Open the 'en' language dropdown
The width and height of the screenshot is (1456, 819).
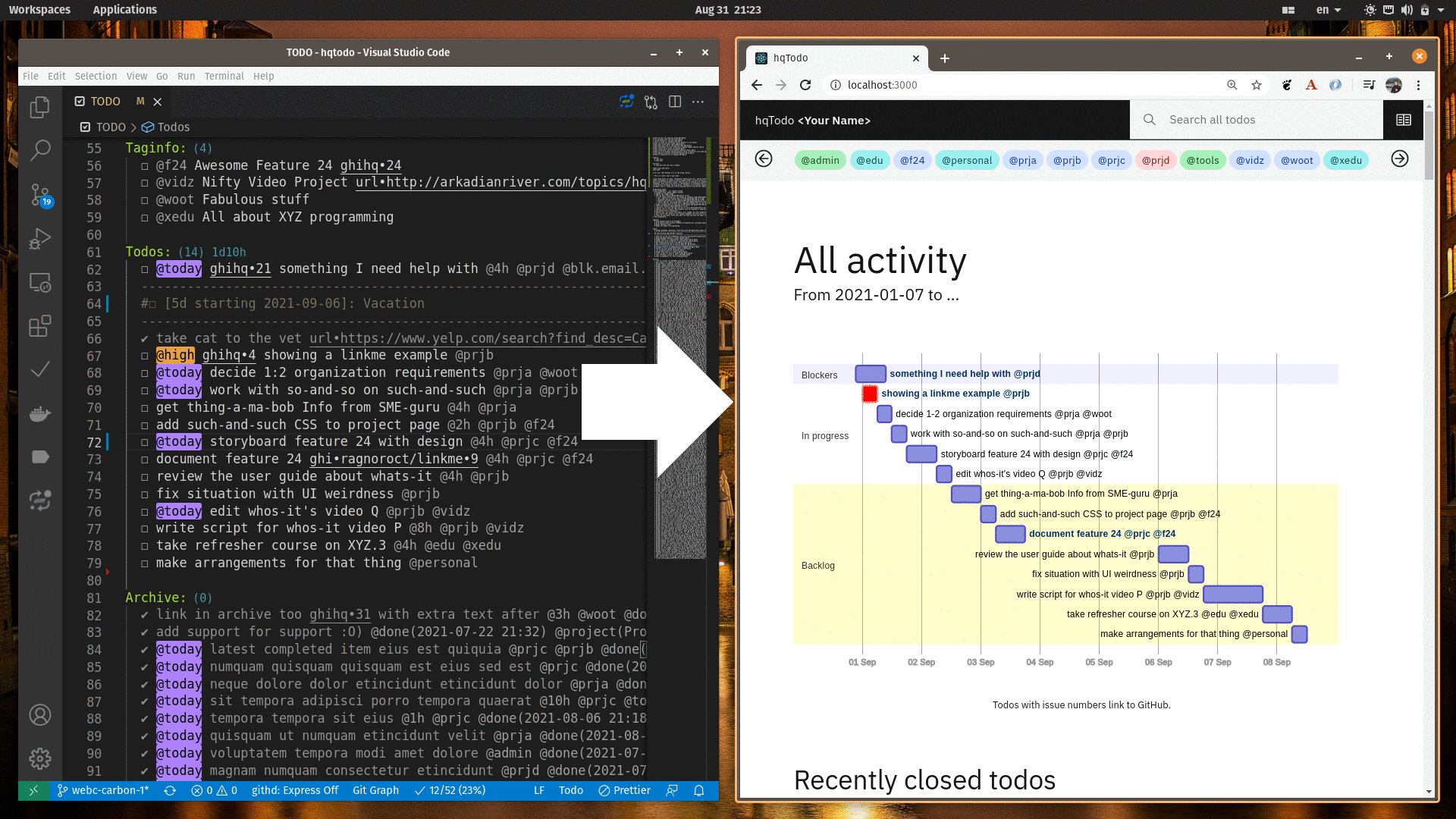pos(1329,10)
